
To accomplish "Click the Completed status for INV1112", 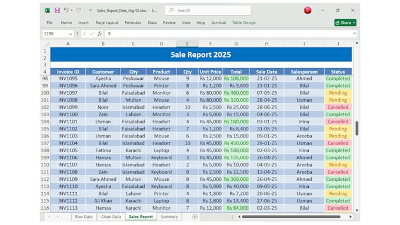I will [338, 201].
